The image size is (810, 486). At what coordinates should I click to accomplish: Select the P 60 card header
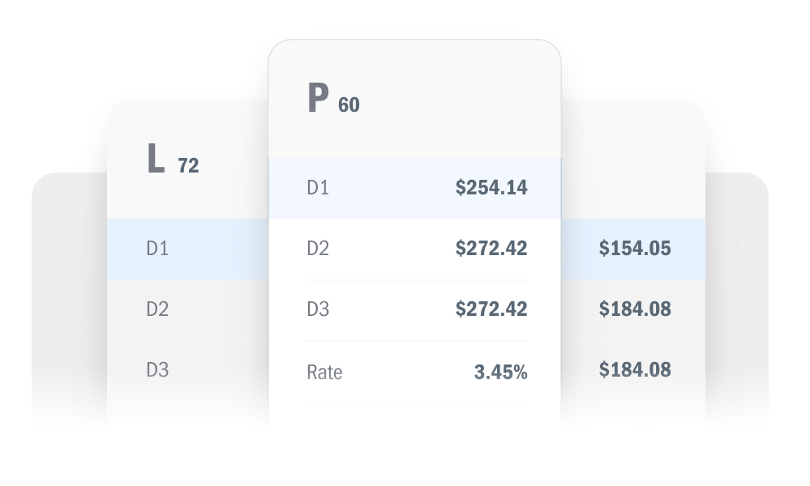point(414,99)
